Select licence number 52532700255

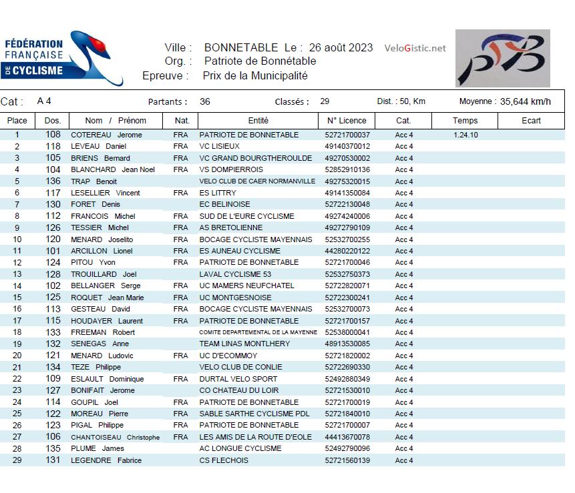pos(347,239)
